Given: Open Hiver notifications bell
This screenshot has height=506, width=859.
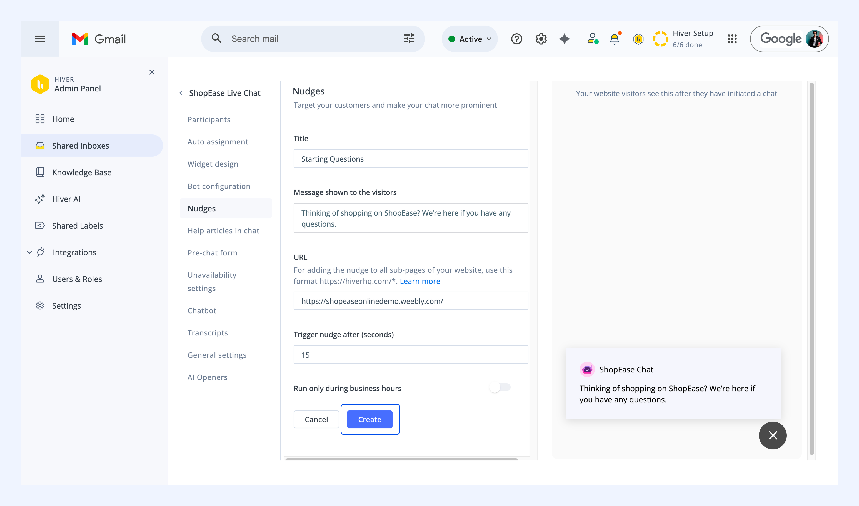Looking at the screenshot, I should (x=615, y=39).
